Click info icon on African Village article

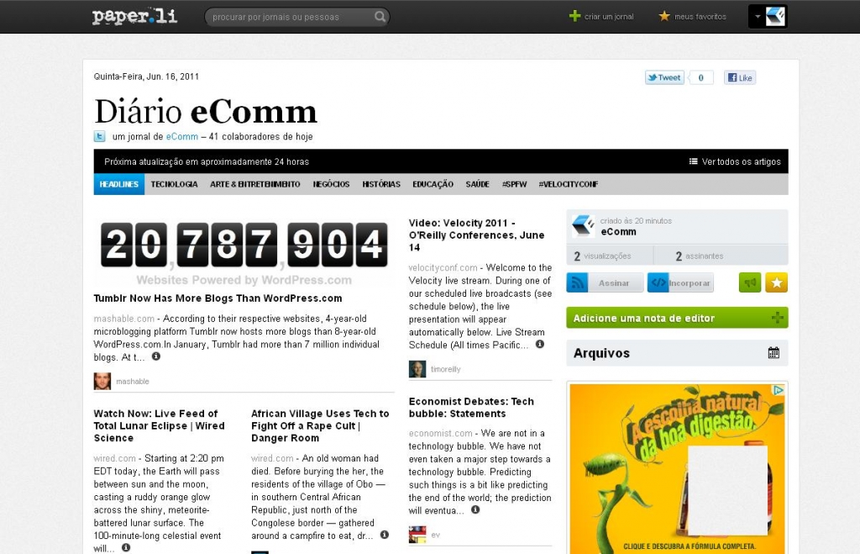(385, 534)
